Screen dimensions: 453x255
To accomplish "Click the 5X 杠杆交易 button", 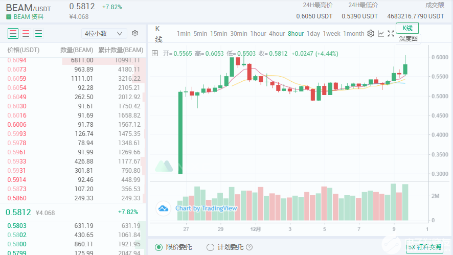I will pos(424,247).
